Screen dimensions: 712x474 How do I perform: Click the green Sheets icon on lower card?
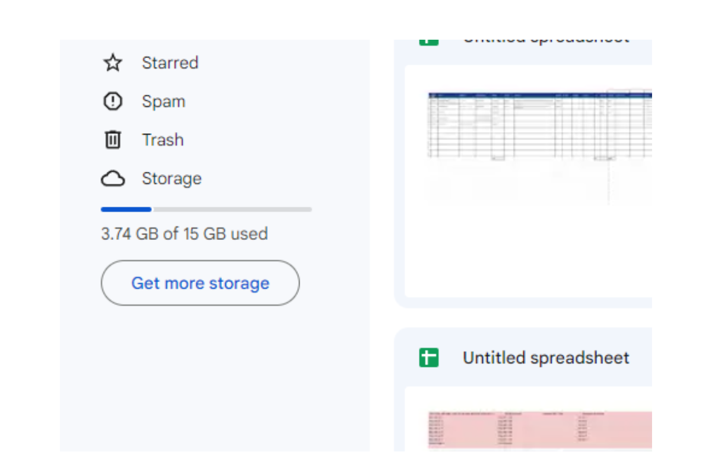pos(428,358)
